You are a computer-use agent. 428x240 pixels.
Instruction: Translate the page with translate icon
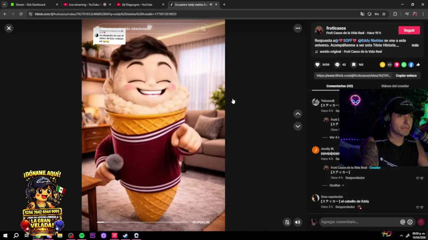coord(362,14)
